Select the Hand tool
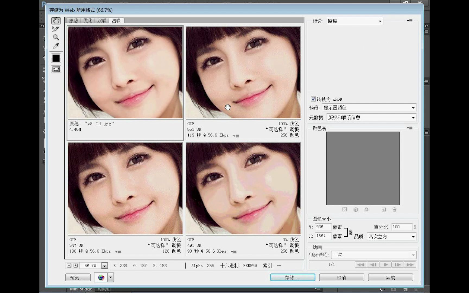Image resolution: width=469 pixels, height=293 pixels. 56,21
